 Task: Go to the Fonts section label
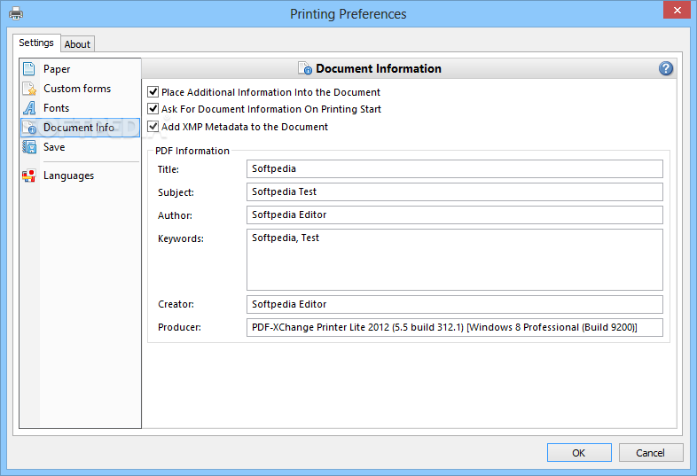pyautogui.click(x=57, y=108)
